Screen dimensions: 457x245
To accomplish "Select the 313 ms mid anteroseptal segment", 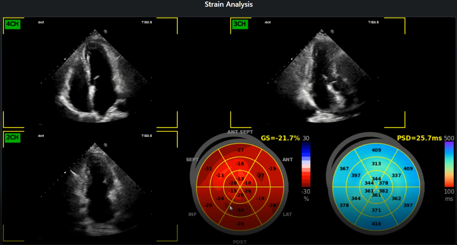I will pos(376,164).
